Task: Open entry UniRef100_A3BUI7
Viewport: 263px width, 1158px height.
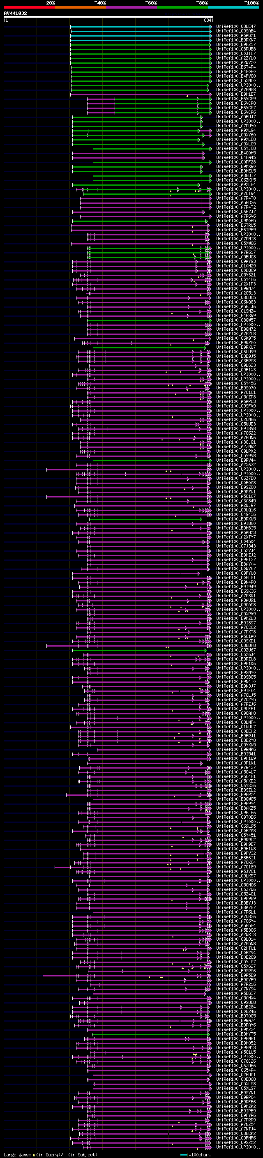Action: click(236, 176)
